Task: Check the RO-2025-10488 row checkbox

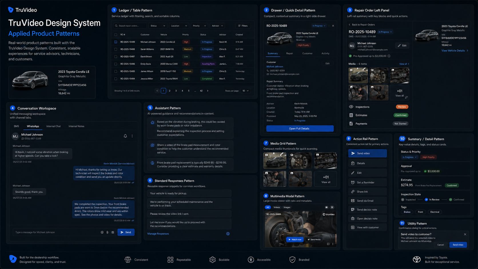Action: coord(116,49)
